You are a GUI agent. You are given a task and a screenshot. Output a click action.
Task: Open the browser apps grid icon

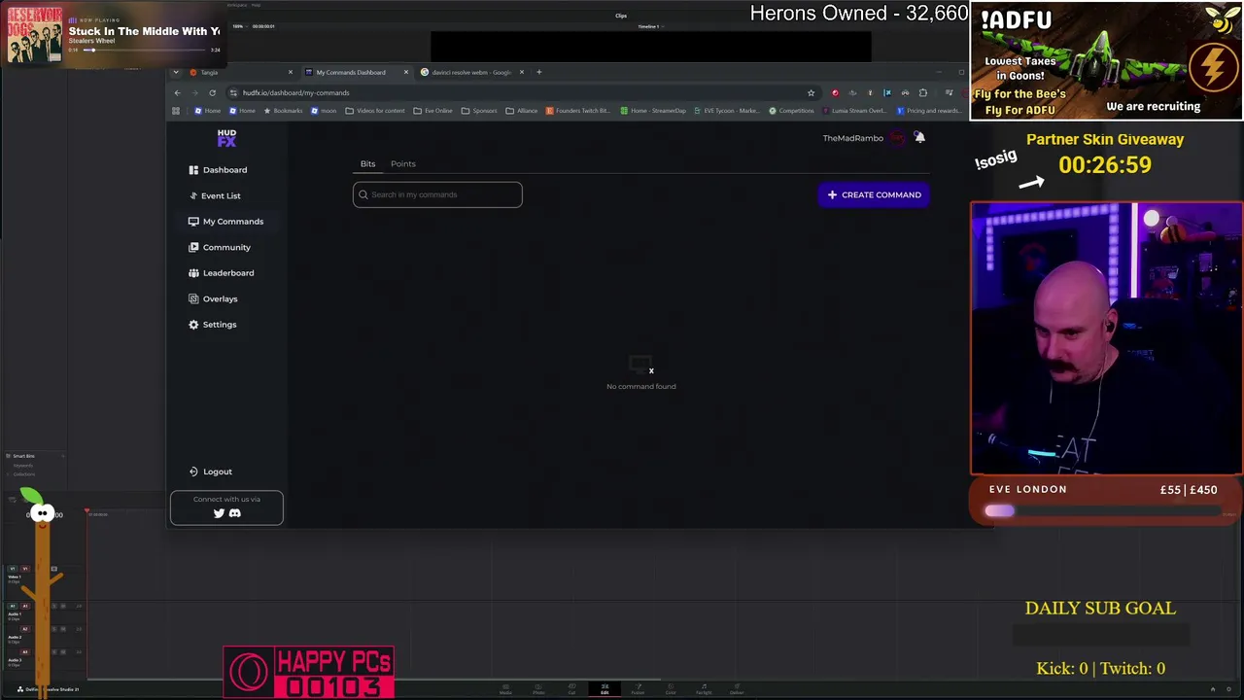tap(176, 111)
